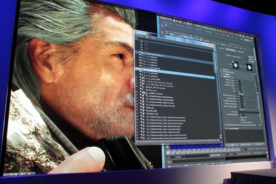Switch to the defaultLightSet tab
The width and height of the screenshot is (276, 184).
click(241, 52)
